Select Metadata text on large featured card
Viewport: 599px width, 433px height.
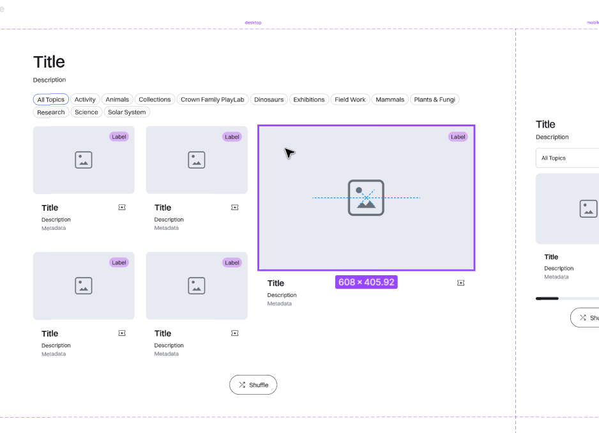point(280,303)
